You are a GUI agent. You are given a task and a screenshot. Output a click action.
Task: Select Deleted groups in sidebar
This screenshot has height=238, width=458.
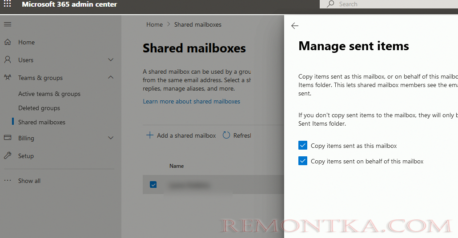point(39,108)
